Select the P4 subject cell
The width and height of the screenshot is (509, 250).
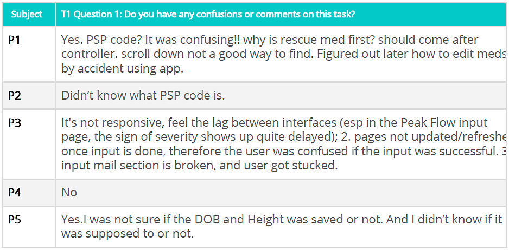(x=15, y=192)
